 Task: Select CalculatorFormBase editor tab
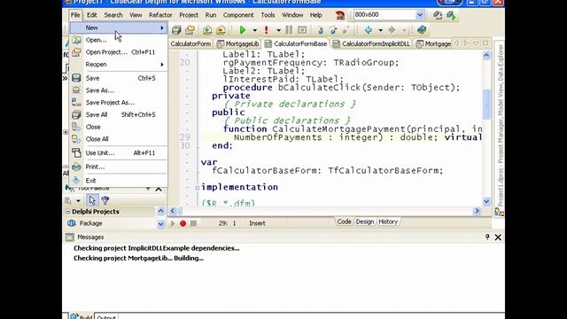click(x=296, y=43)
